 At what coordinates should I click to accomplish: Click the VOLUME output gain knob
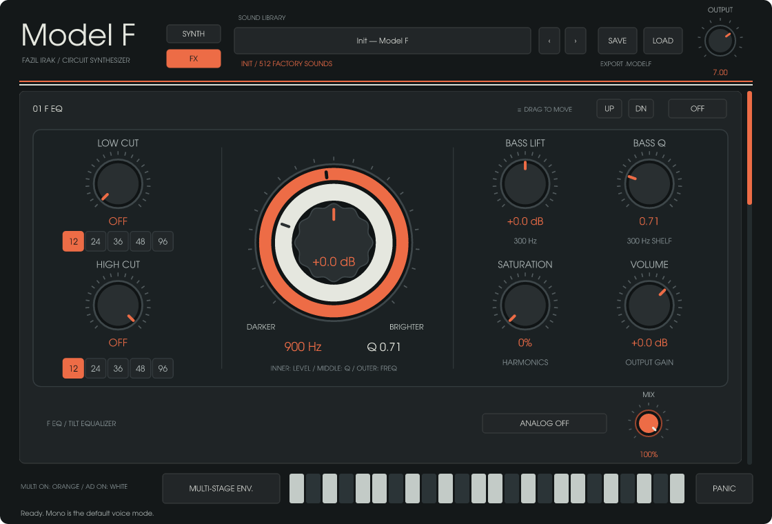point(649,305)
